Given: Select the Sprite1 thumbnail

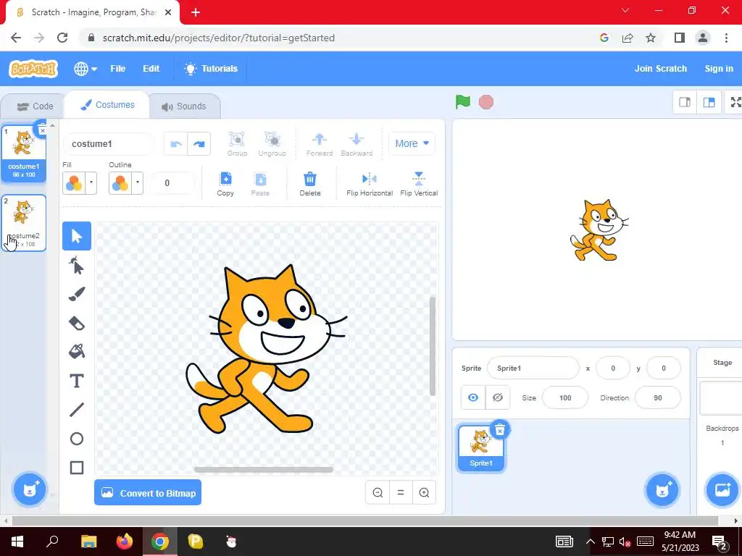Looking at the screenshot, I should coord(481,447).
